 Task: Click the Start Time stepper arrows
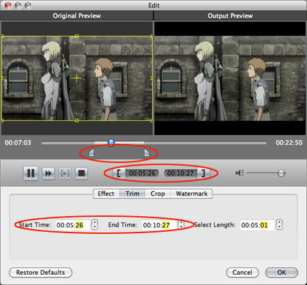[95, 225]
